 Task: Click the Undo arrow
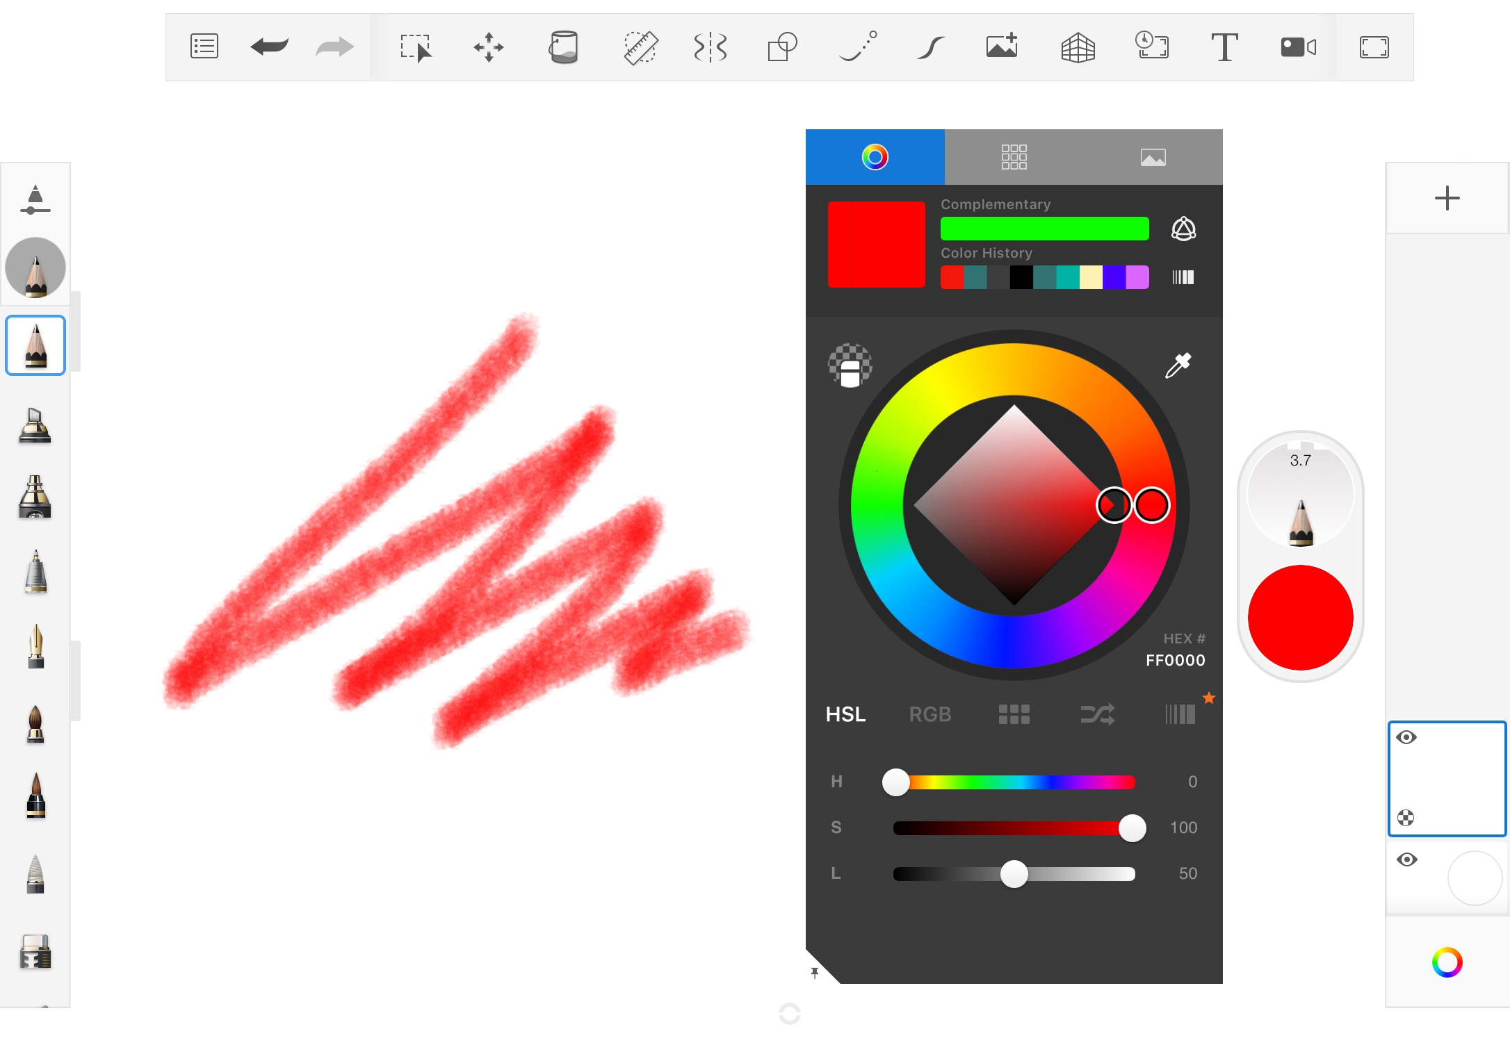[269, 47]
